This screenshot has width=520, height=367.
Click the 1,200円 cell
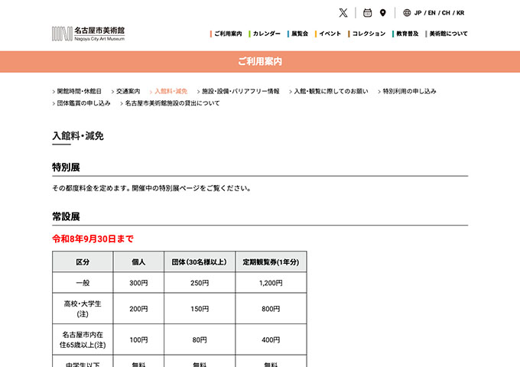click(x=271, y=283)
